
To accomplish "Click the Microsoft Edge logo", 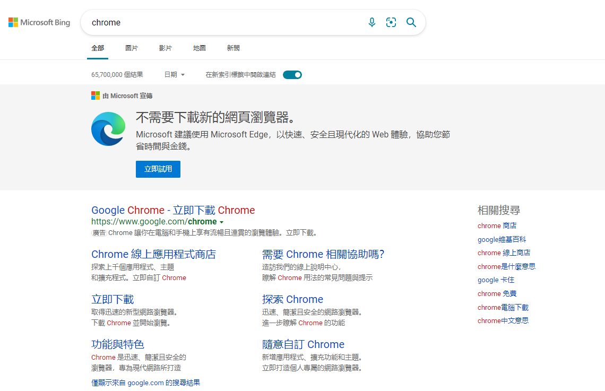I will point(108,129).
